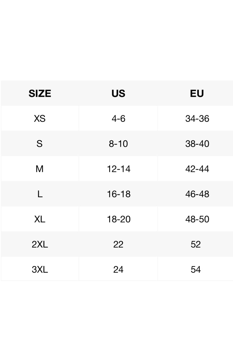Click the EU 46-48 value
The width and height of the screenshot is (233, 350).
(197, 194)
